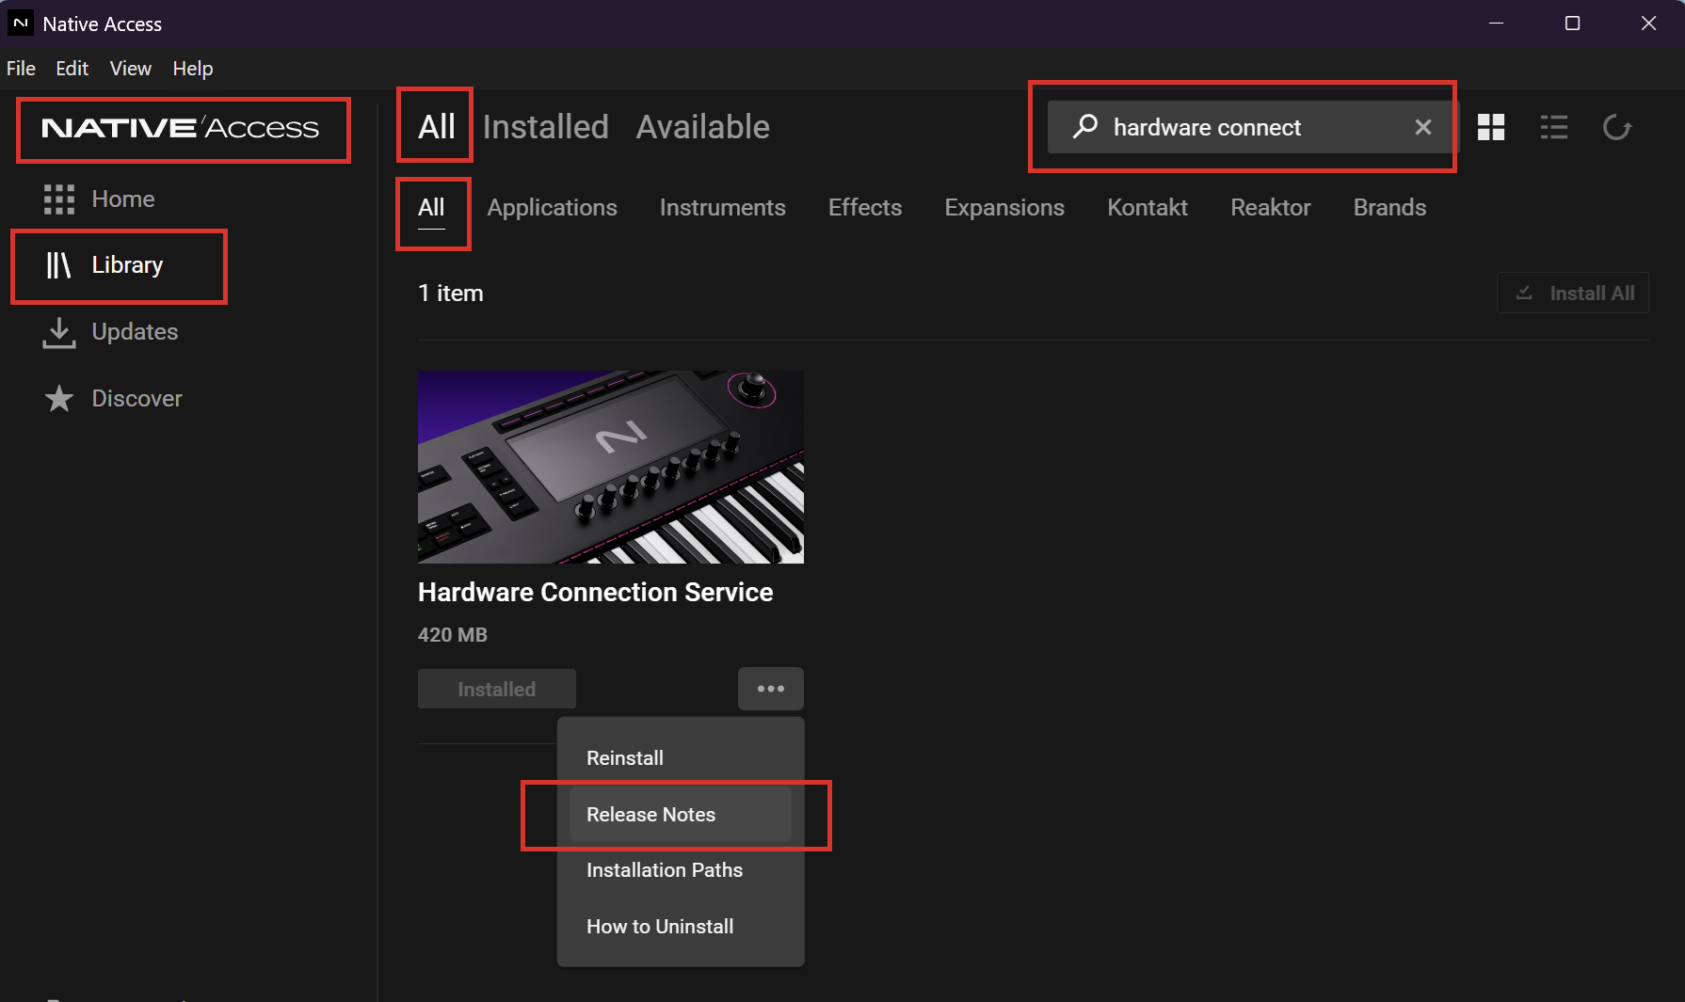Click the Updates download icon
The height and width of the screenshot is (1002, 1685).
[59, 332]
